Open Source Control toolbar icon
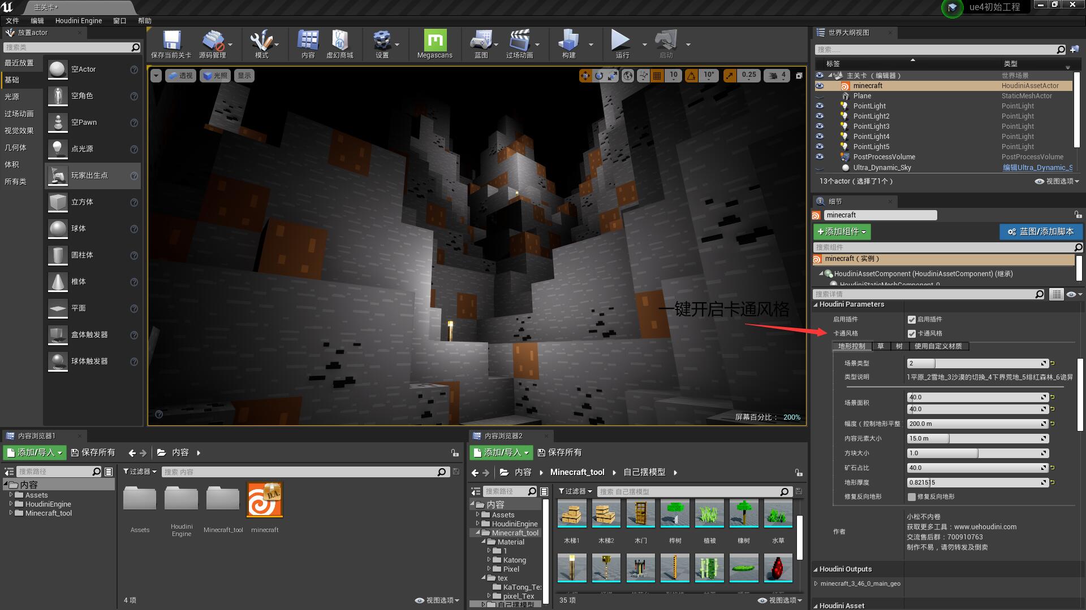 [213, 41]
